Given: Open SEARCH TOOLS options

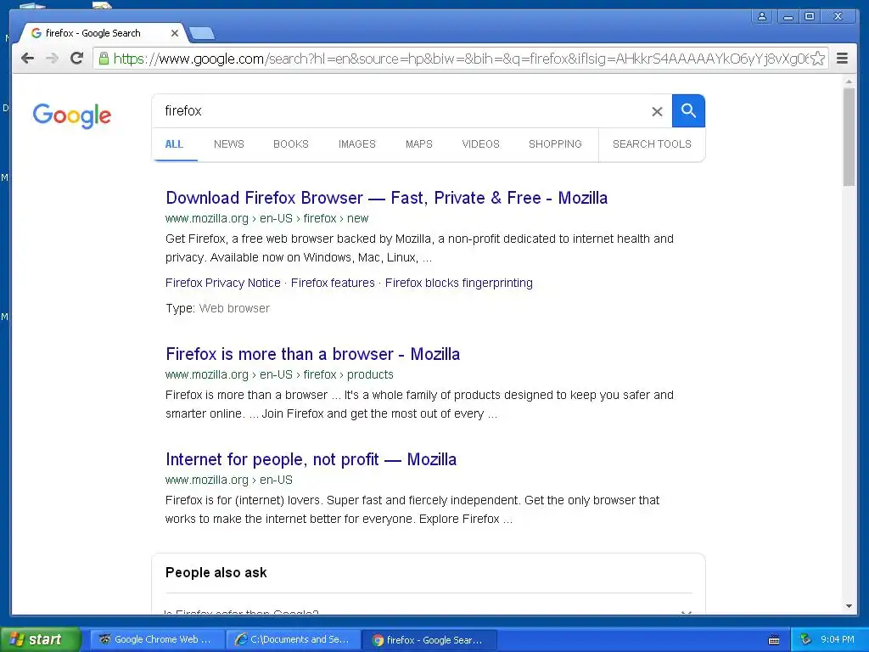Looking at the screenshot, I should 652,144.
